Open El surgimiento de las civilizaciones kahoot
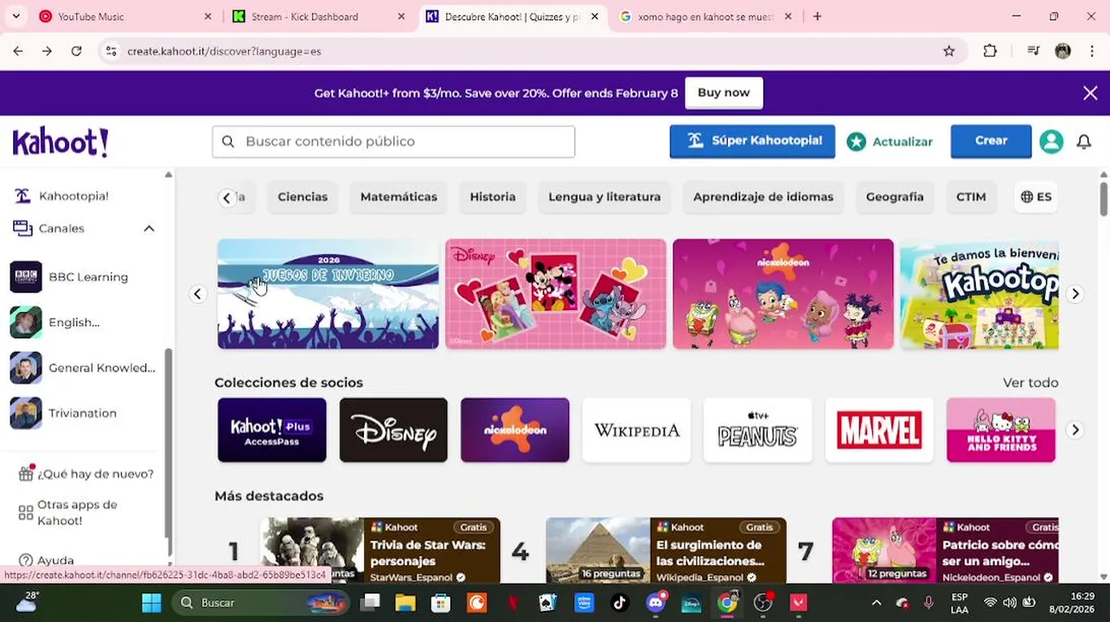 click(x=667, y=550)
